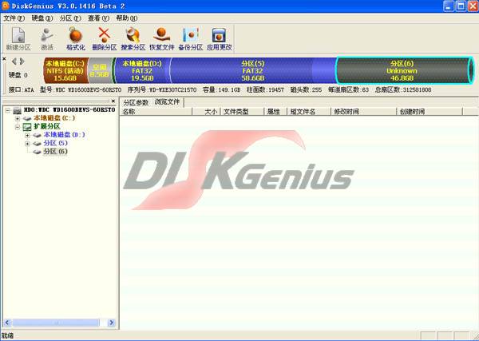
Task: Open the 文件(F) menu
Action: (14, 18)
